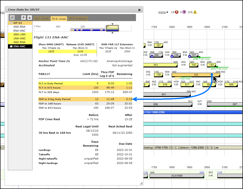243x189 pixels.
Task: Click the down arrow navigation button
Action: click(29, 17)
